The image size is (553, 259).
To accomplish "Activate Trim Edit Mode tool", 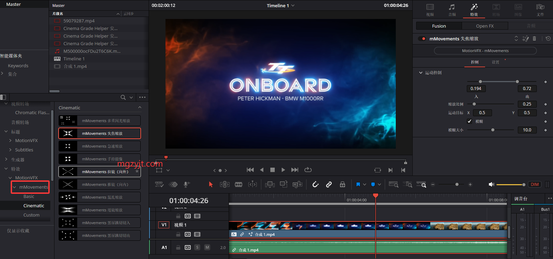I will coord(225,185).
